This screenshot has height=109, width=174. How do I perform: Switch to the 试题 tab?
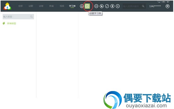[x=31, y=6]
